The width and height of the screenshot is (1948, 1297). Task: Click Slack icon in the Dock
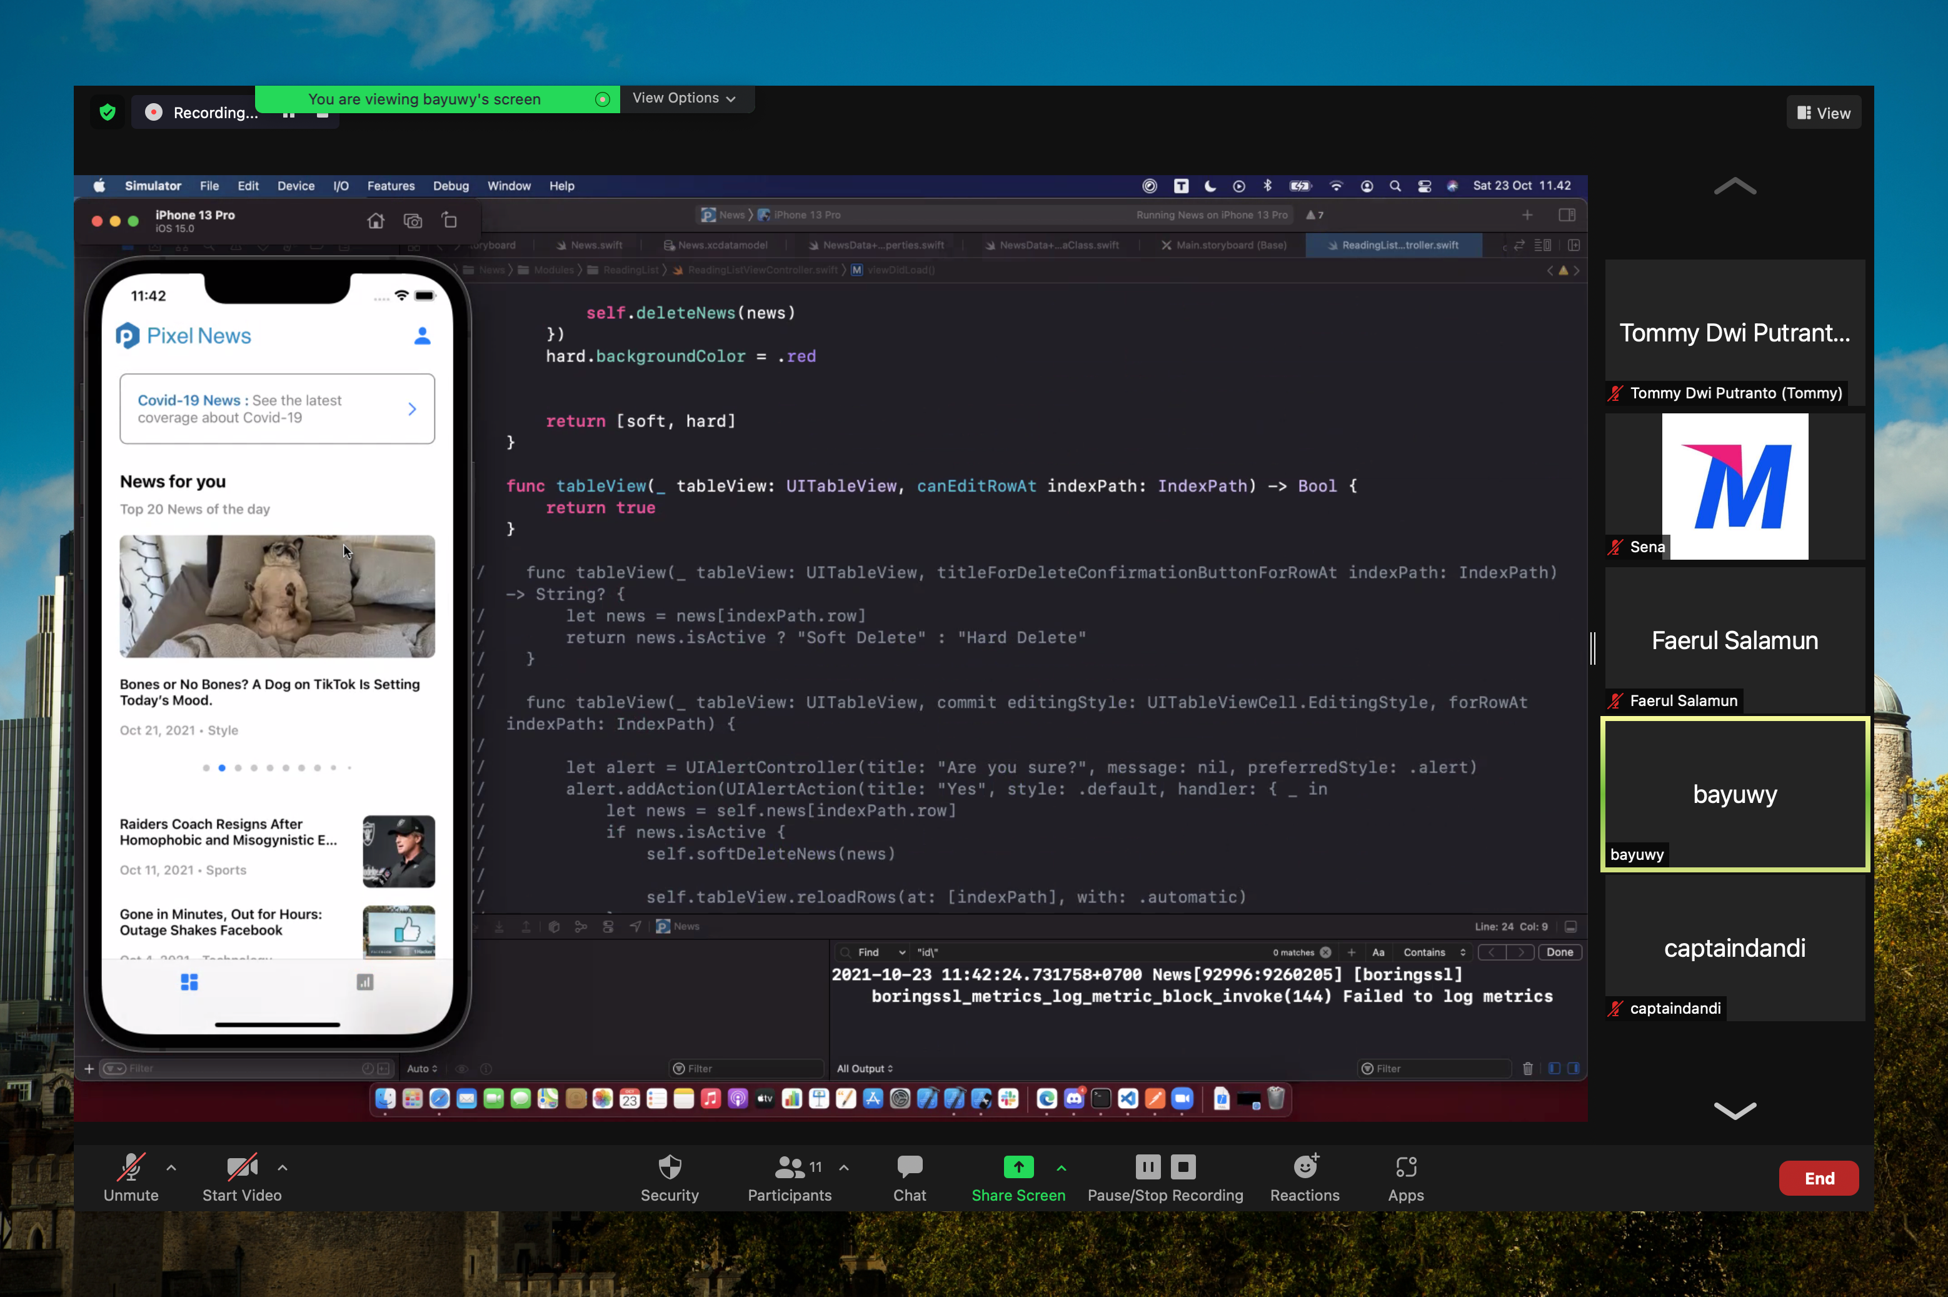(1008, 1099)
